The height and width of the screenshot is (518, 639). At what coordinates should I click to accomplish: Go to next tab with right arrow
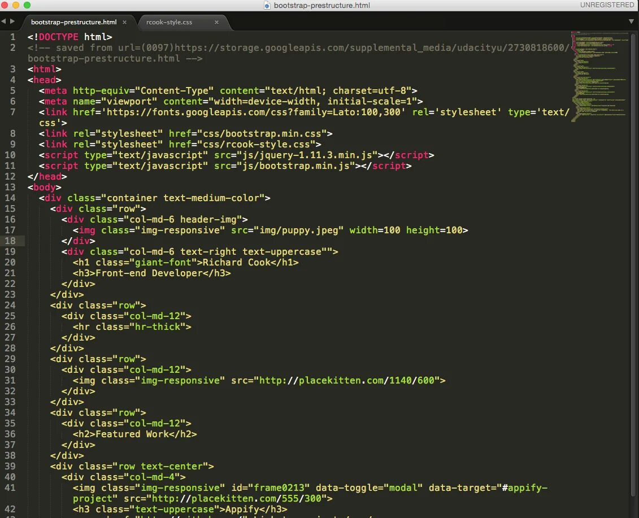coord(12,21)
